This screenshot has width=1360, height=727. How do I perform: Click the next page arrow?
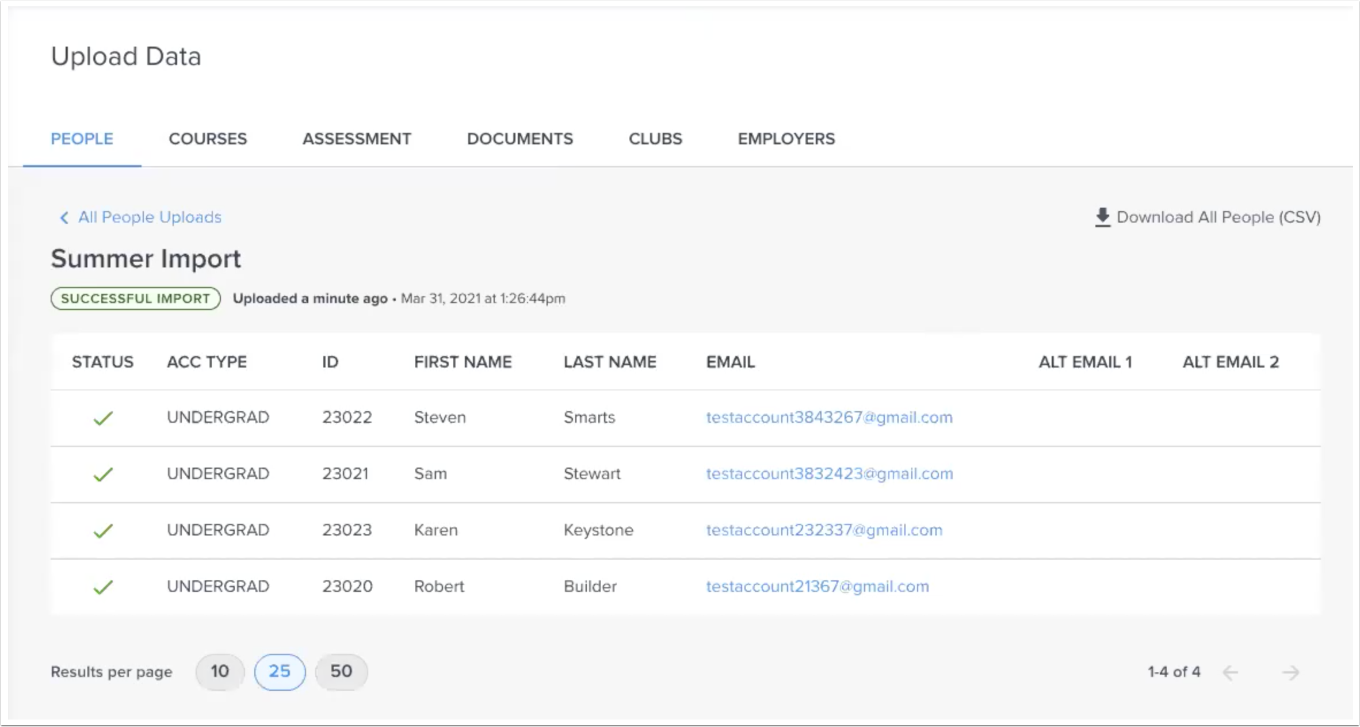tap(1290, 672)
